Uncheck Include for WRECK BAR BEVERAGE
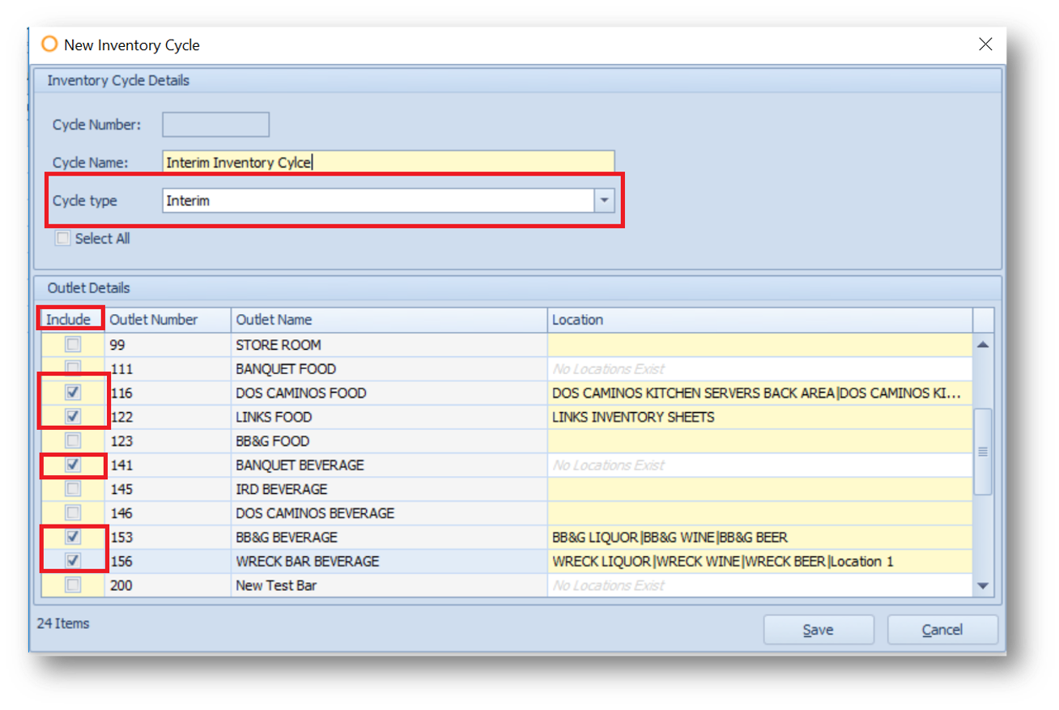 coord(73,561)
